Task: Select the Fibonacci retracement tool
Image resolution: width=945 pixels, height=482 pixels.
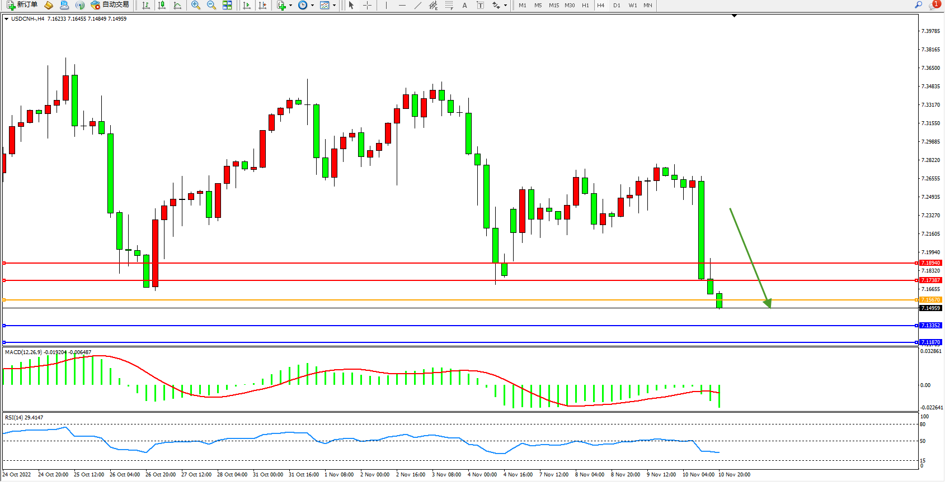Action: 449,5
